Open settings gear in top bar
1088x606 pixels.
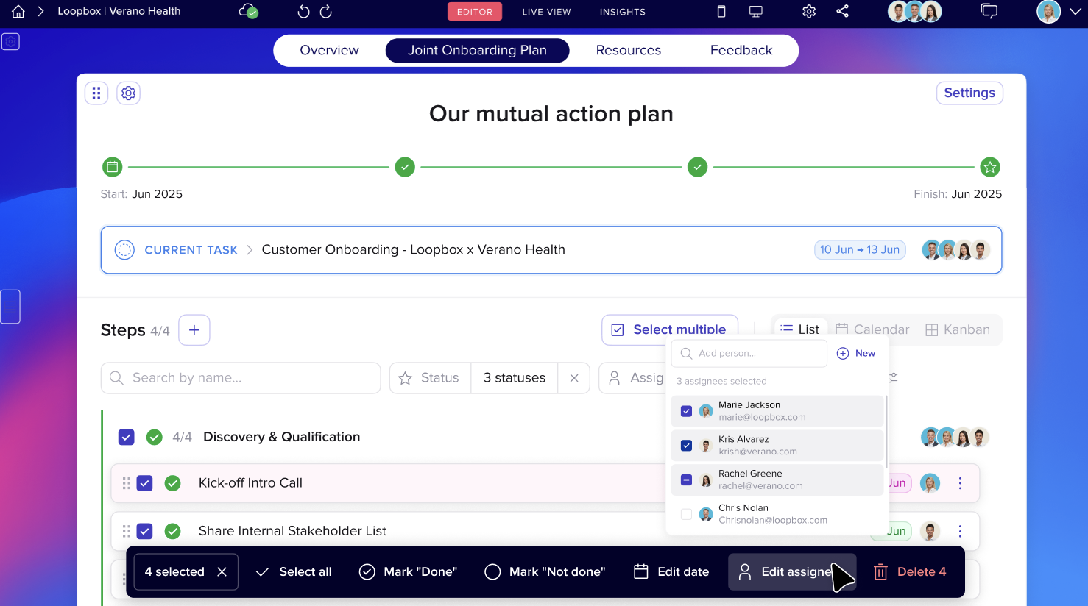(x=809, y=11)
